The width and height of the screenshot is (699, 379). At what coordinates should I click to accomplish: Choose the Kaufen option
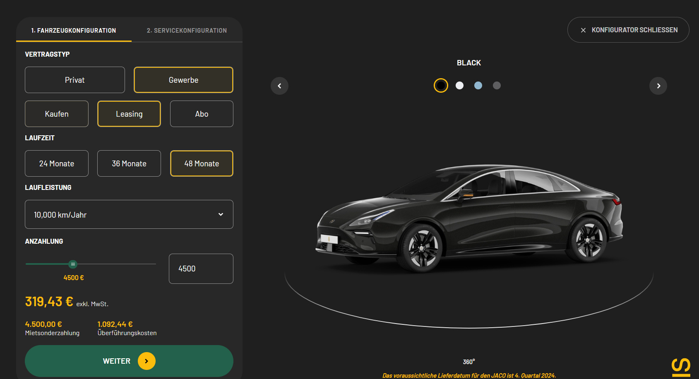point(57,114)
